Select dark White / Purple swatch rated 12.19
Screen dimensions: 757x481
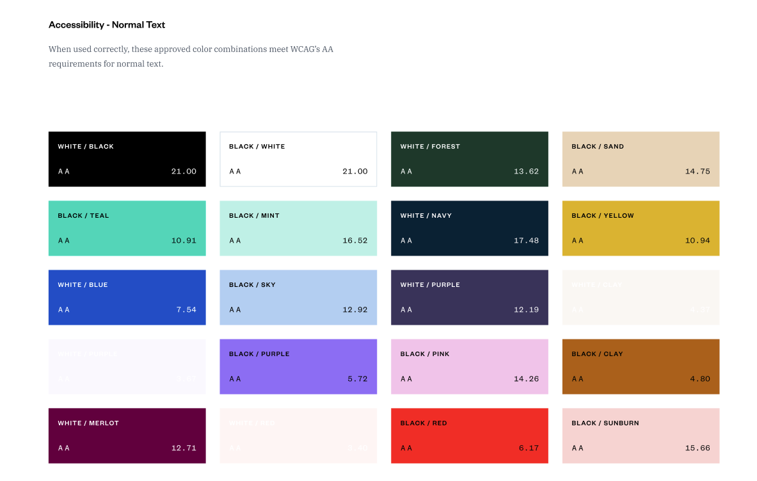[x=469, y=297]
